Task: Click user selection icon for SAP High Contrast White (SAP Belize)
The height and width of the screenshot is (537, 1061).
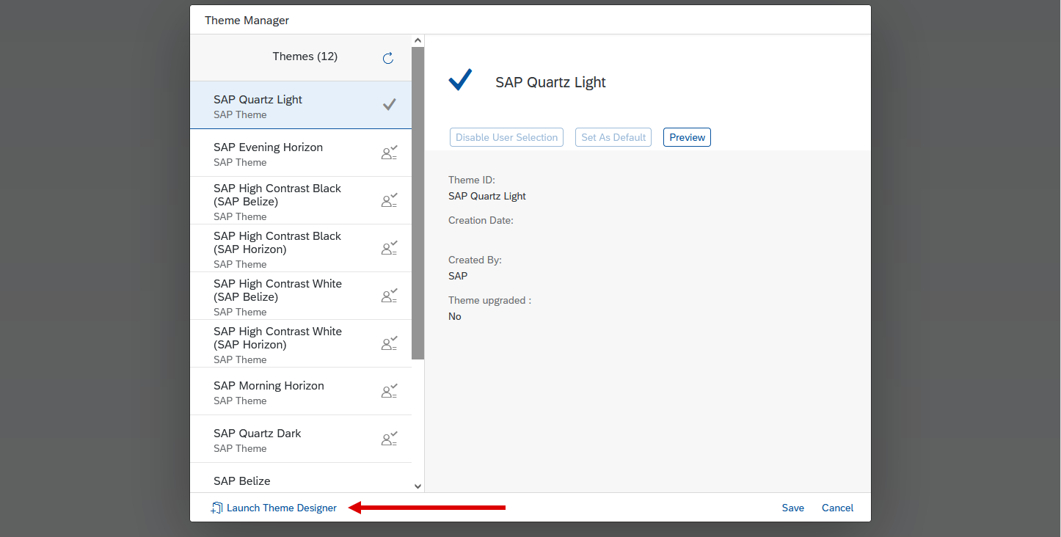Action: 389,296
